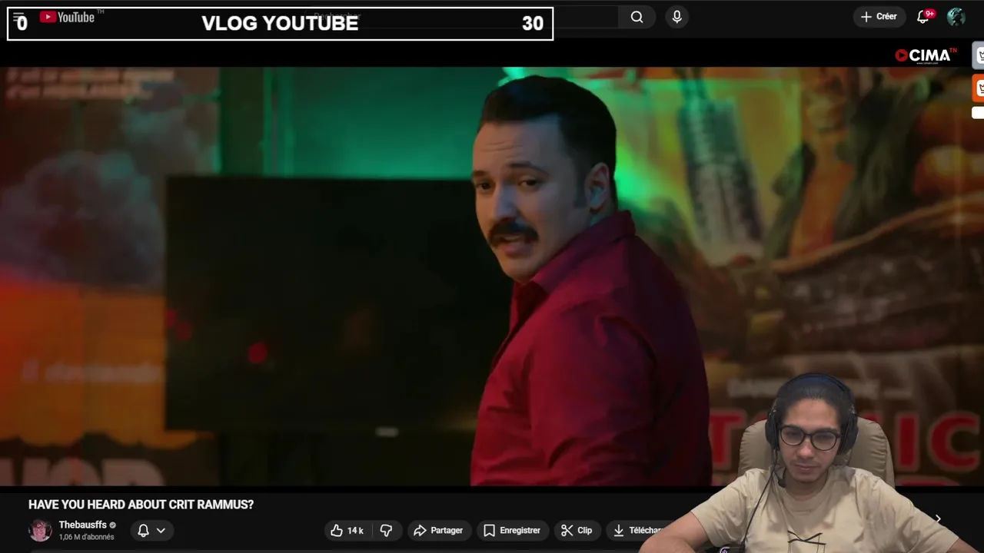The image size is (984, 553).
Task: Open notifications bell with 9+ badge
Action: 924,17
